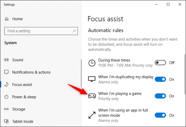Screen dimensions: 186x127
Task: Open the full screen mode app rule
Action: (x=118, y=115)
